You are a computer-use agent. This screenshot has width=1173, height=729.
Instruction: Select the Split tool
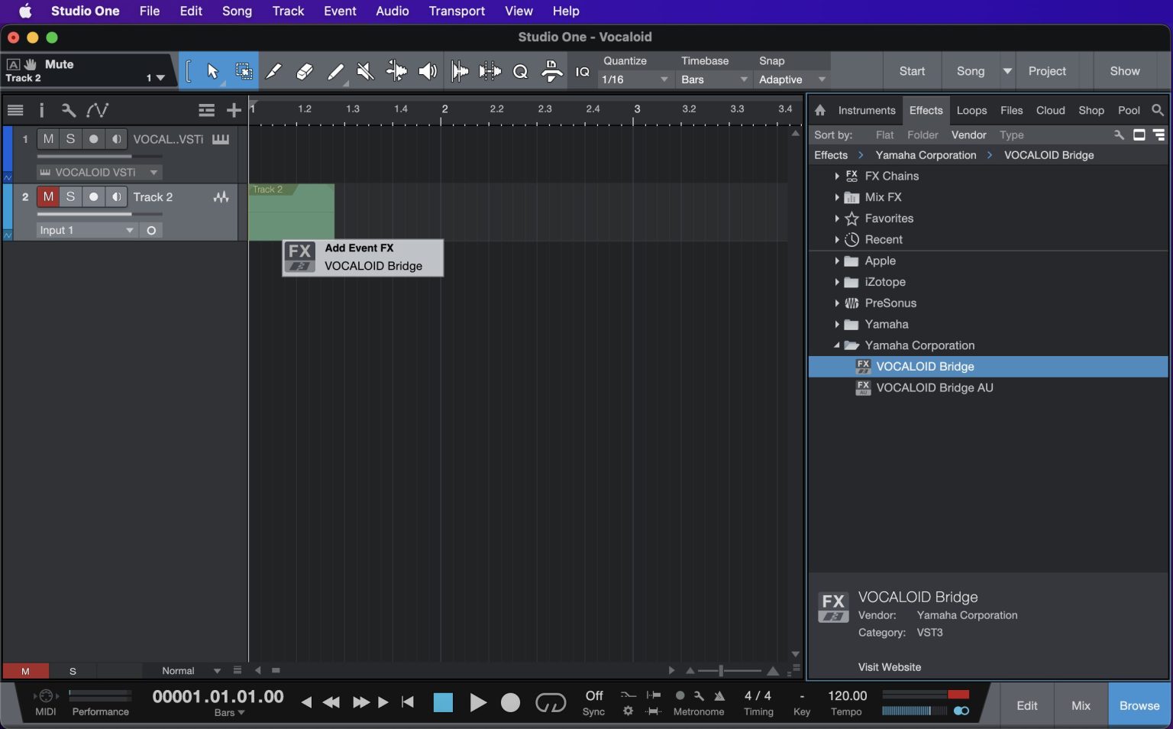(274, 71)
